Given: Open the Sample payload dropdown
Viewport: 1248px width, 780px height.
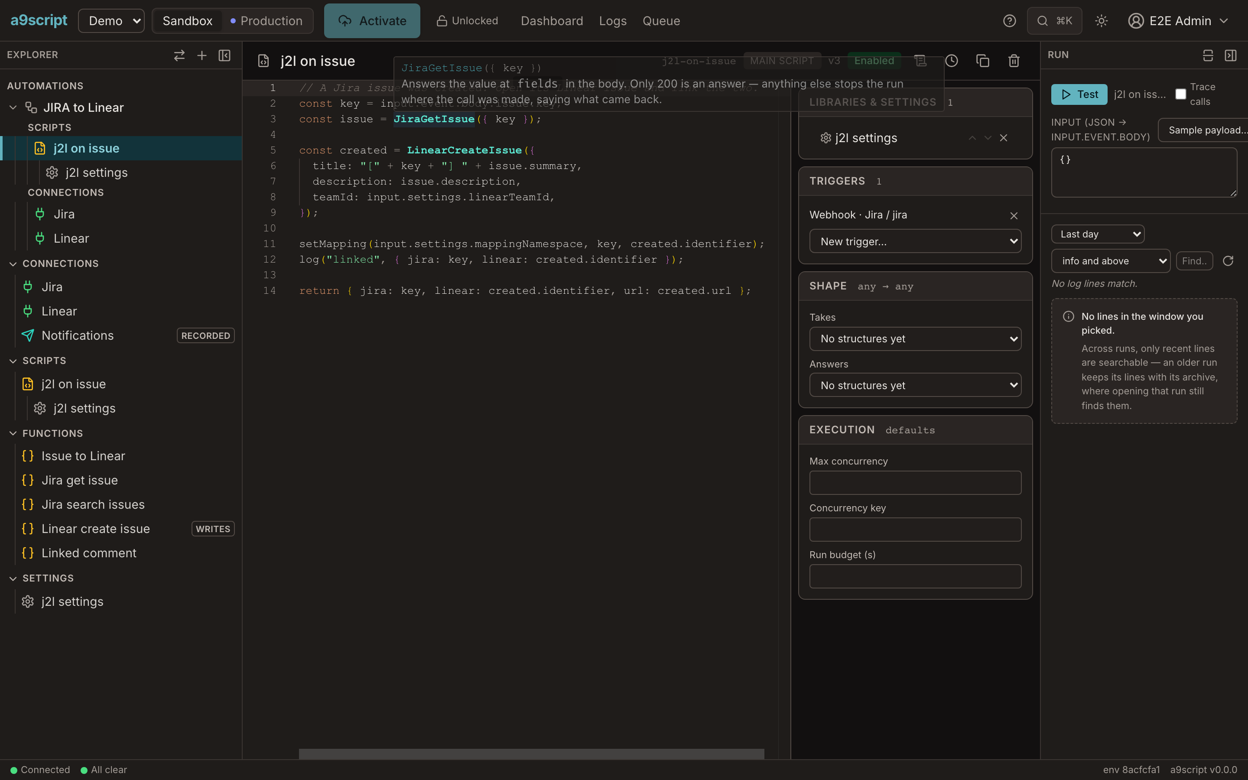Looking at the screenshot, I should pos(1202,130).
